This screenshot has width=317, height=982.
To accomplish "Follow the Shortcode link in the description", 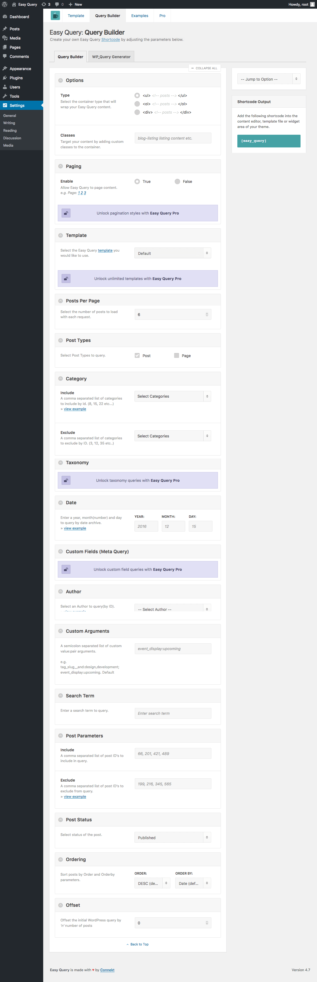I will [110, 40].
